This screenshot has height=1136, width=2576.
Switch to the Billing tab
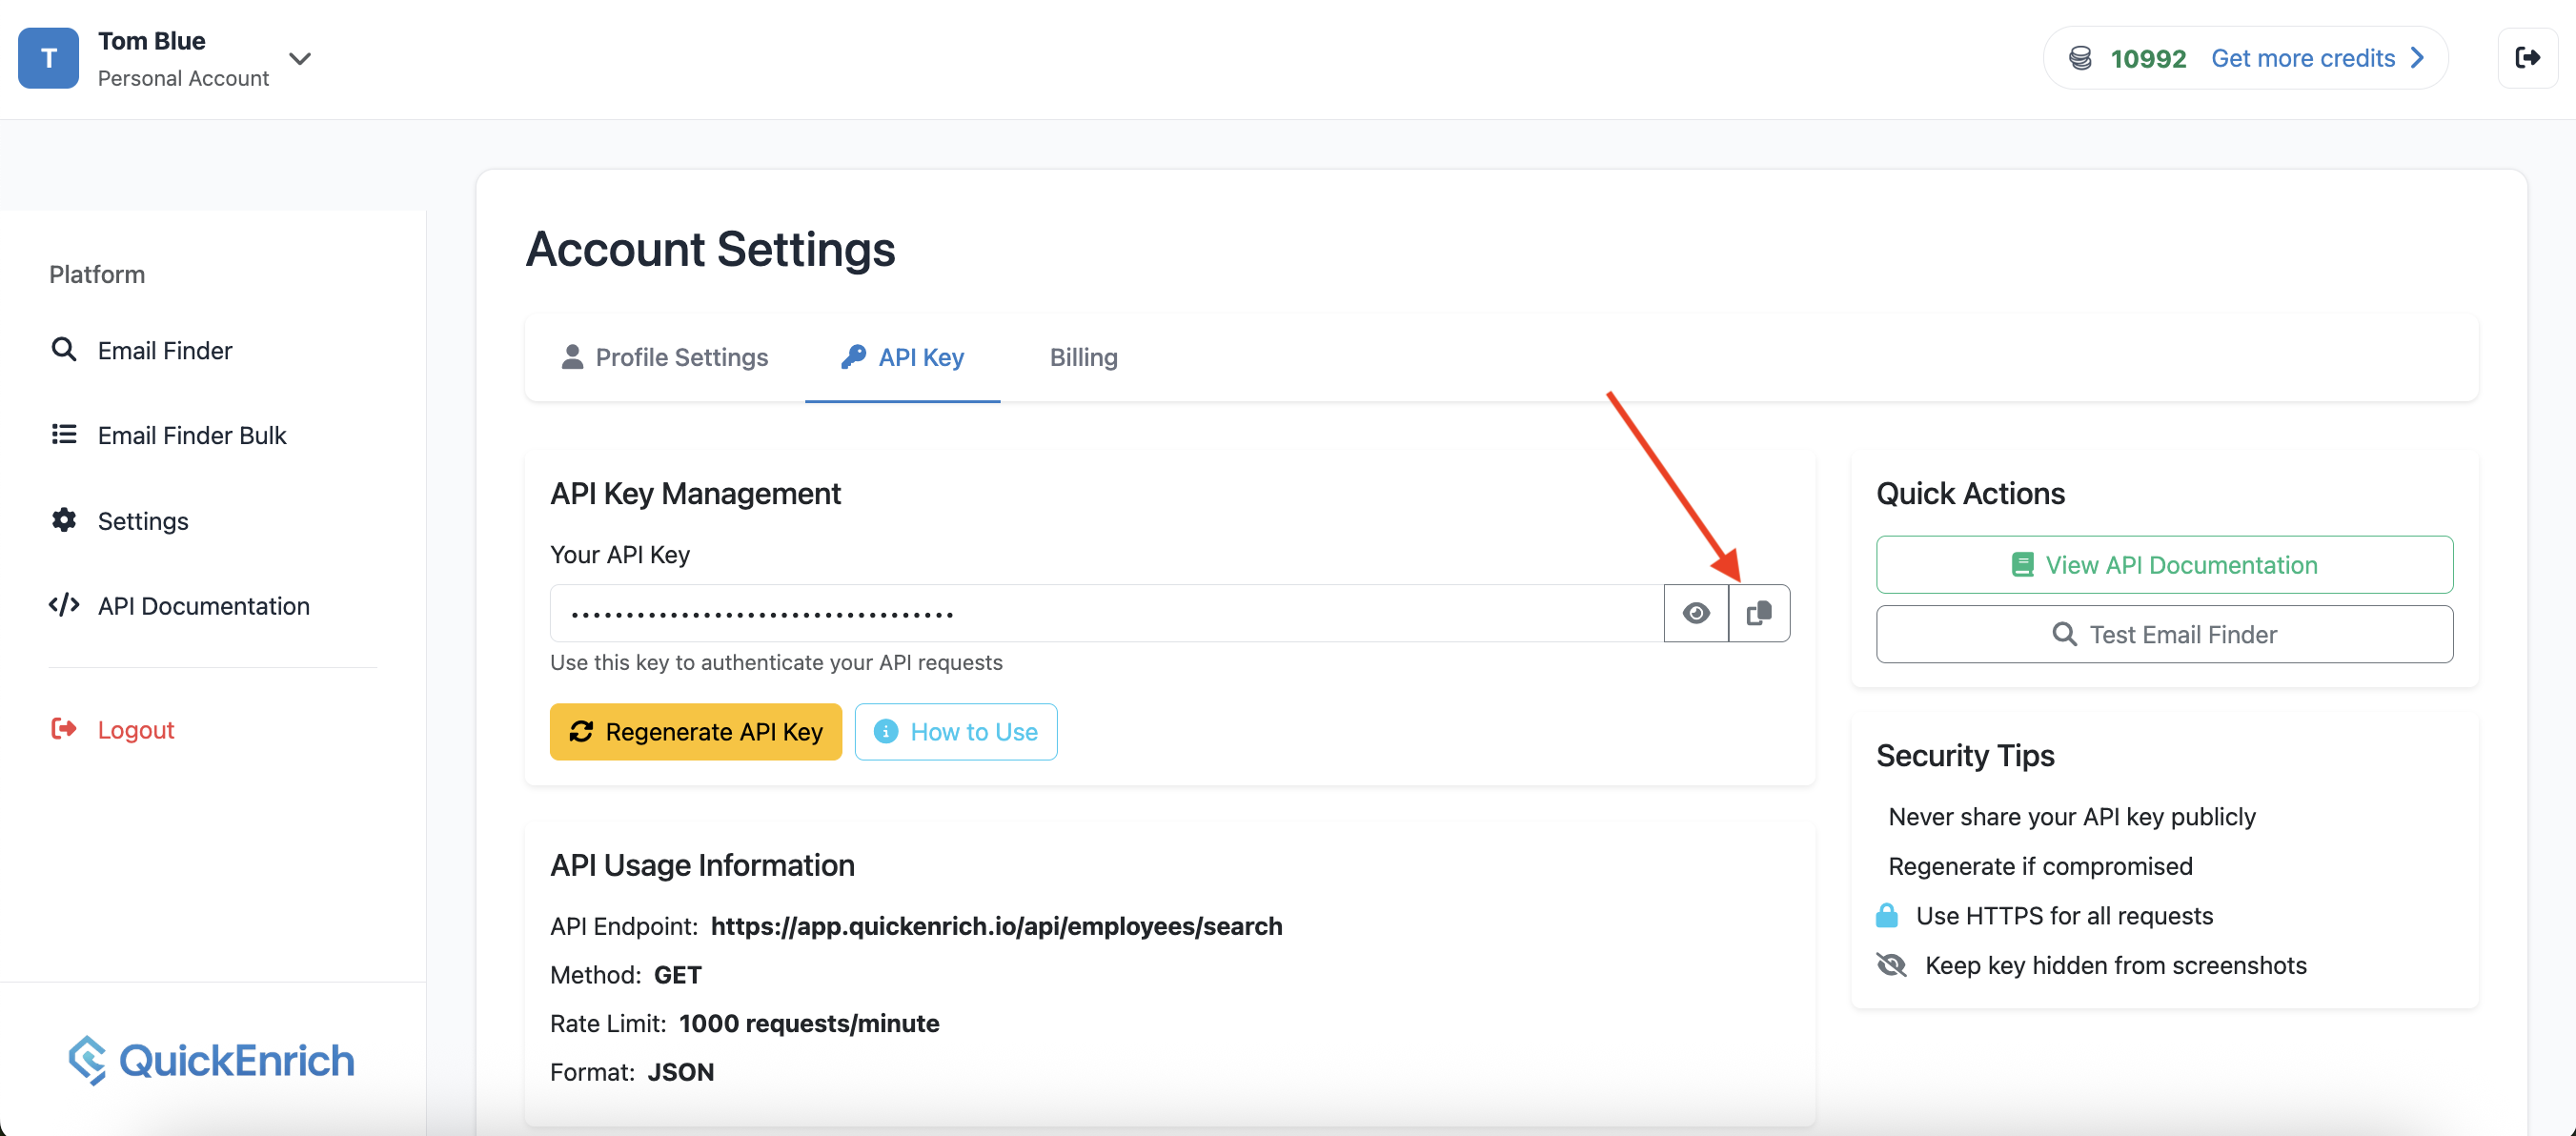[1083, 357]
